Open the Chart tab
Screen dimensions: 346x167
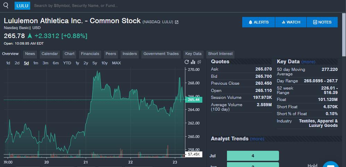pos(69,54)
